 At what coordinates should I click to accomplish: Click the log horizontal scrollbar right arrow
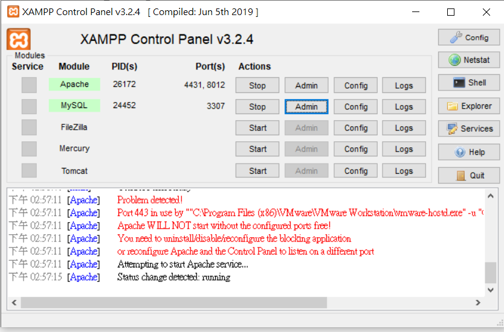click(x=478, y=302)
